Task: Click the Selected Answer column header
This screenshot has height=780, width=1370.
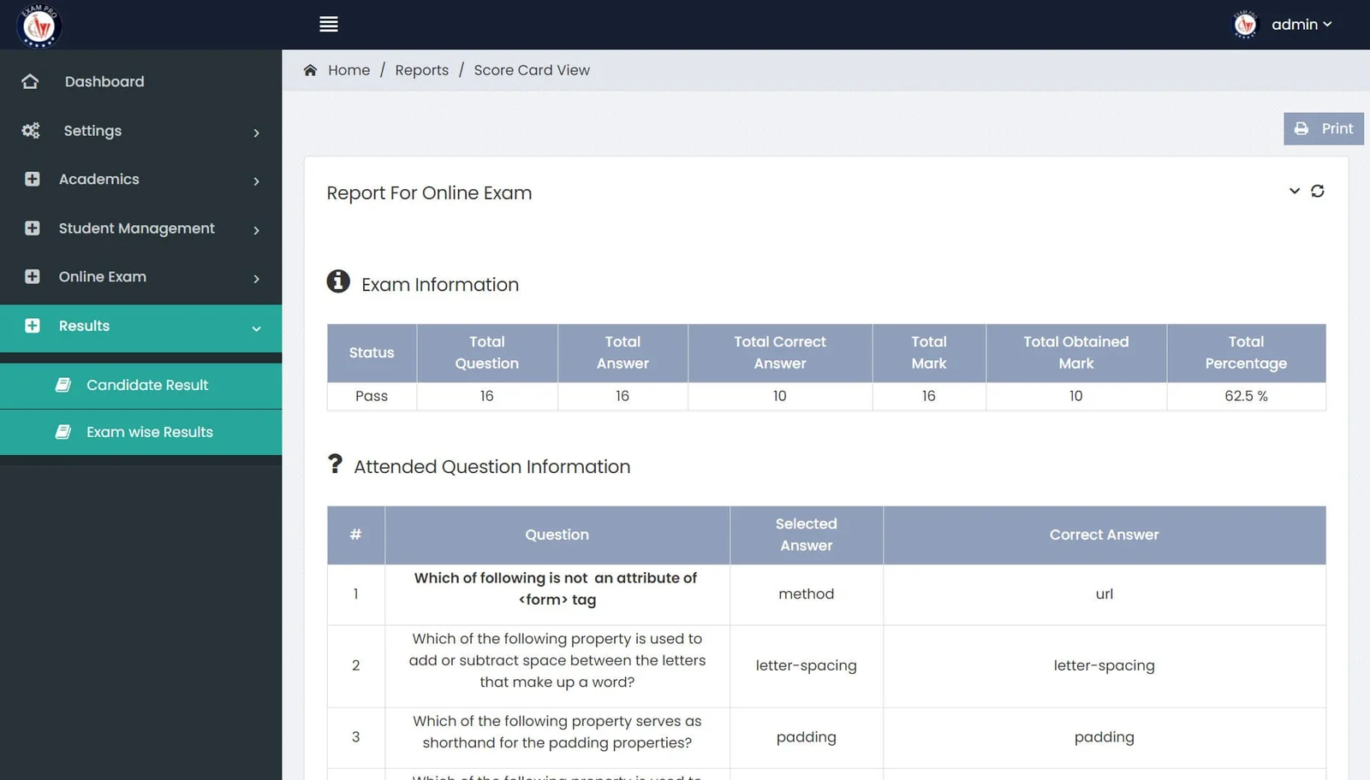Action: pos(807,535)
